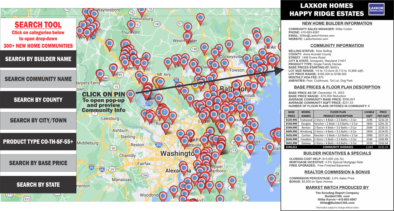Click the Search Tool heading
This screenshot has height=211, width=394.
[x=38, y=25]
